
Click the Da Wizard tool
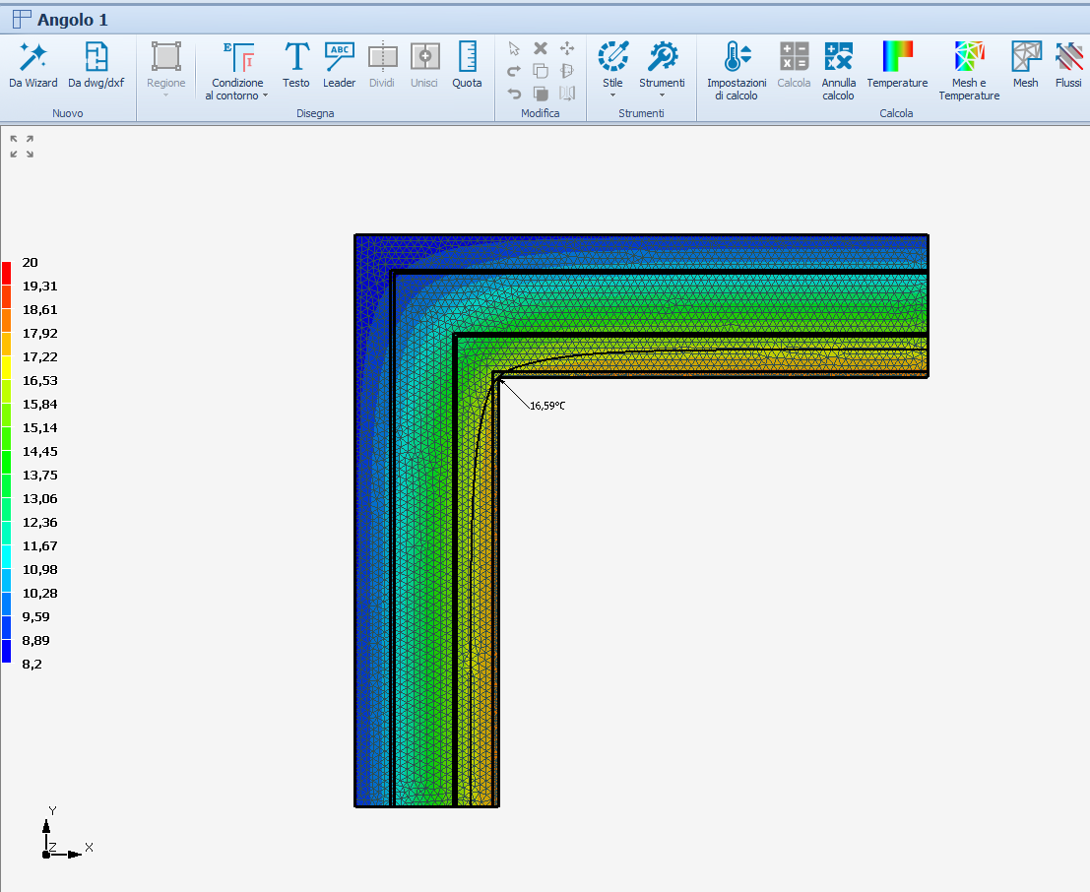pos(33,65)
